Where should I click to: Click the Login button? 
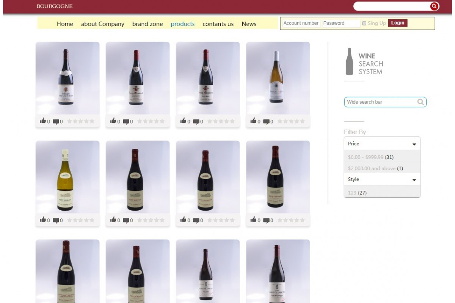pyautogui.click(x=398, y=23)
